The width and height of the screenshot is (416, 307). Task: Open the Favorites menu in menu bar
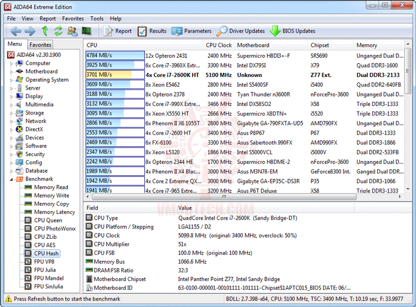73,19
